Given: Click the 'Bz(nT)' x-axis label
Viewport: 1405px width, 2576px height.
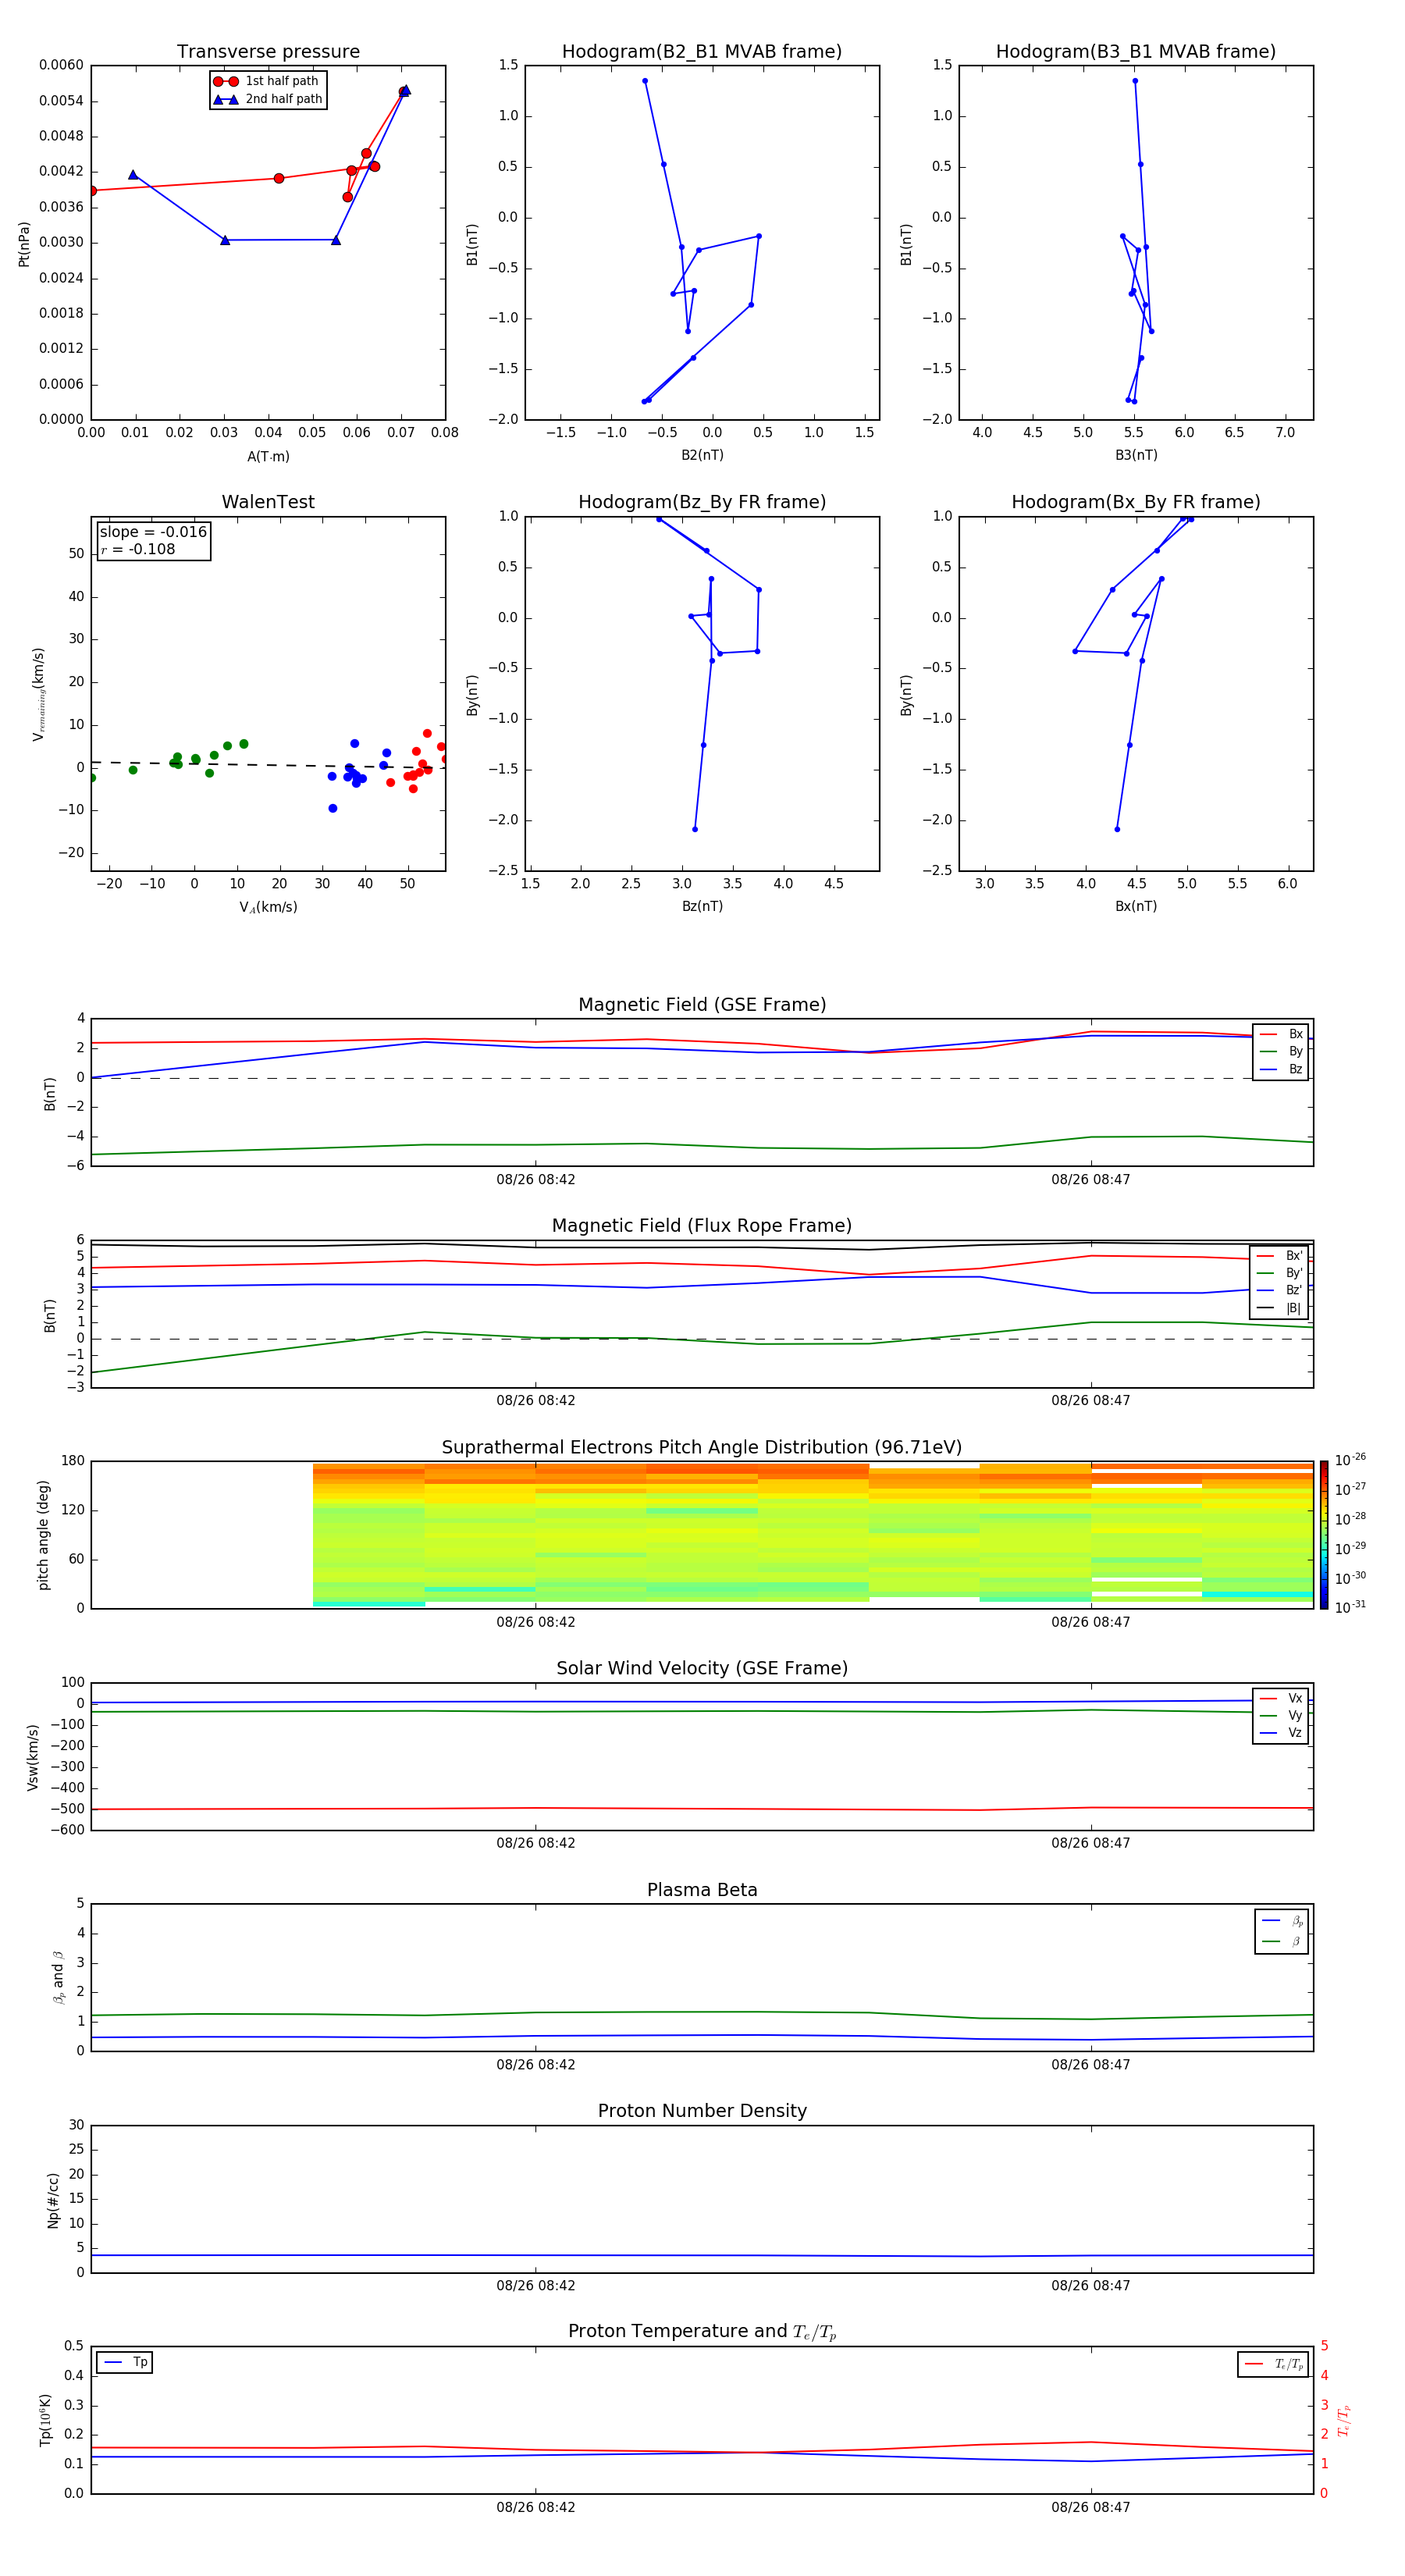Looking at the screenshot, I should 702,906.
